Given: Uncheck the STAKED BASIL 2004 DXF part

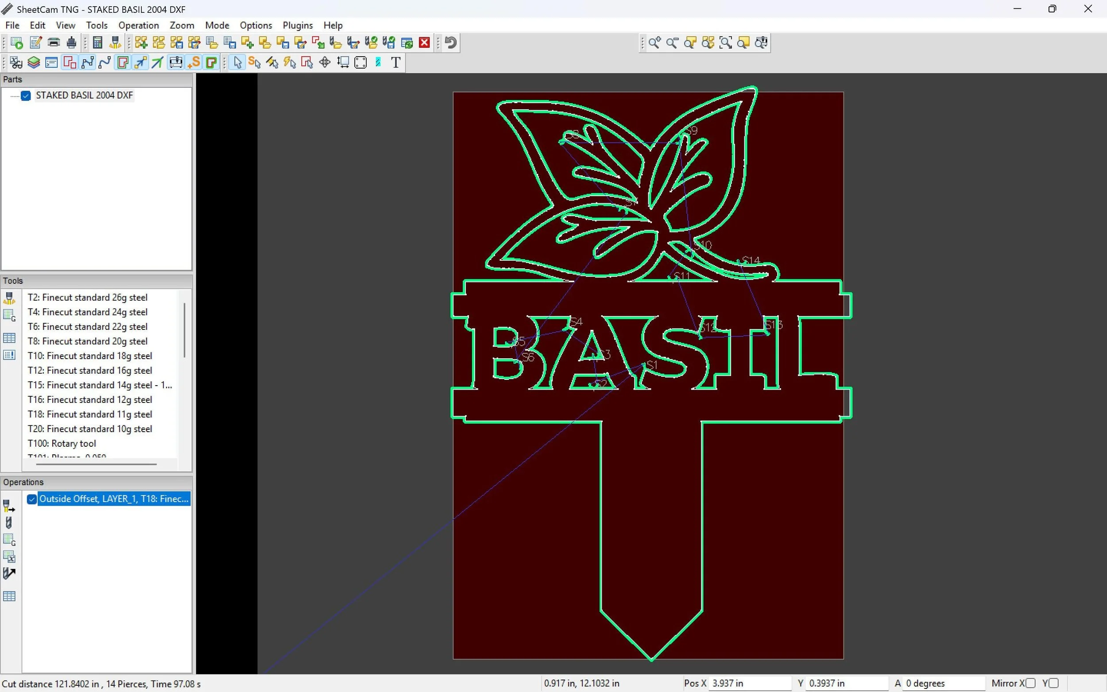Looking at the screenshot, I should [x=26, y=96].
